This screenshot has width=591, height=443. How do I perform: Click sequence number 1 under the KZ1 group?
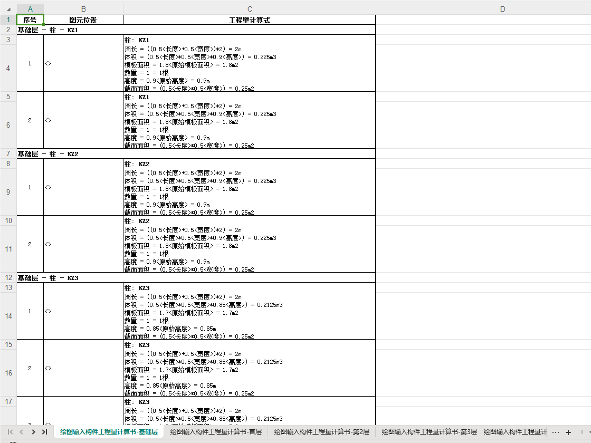(x=30, y=63)
